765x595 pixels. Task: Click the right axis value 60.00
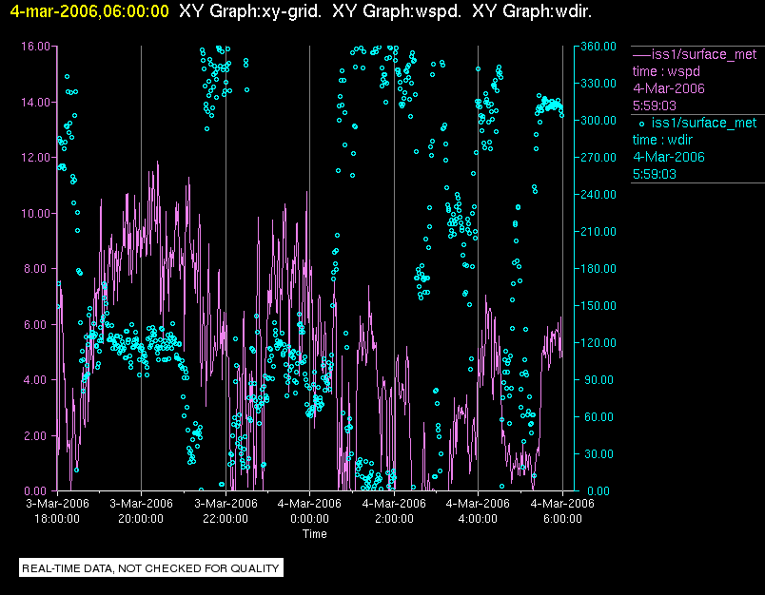tap(600, 416)
